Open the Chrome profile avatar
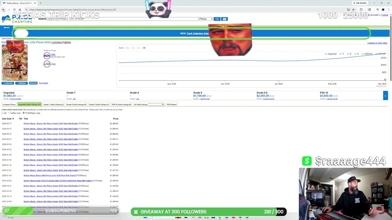This screenshot has width=392, height=220. [383, 10]
